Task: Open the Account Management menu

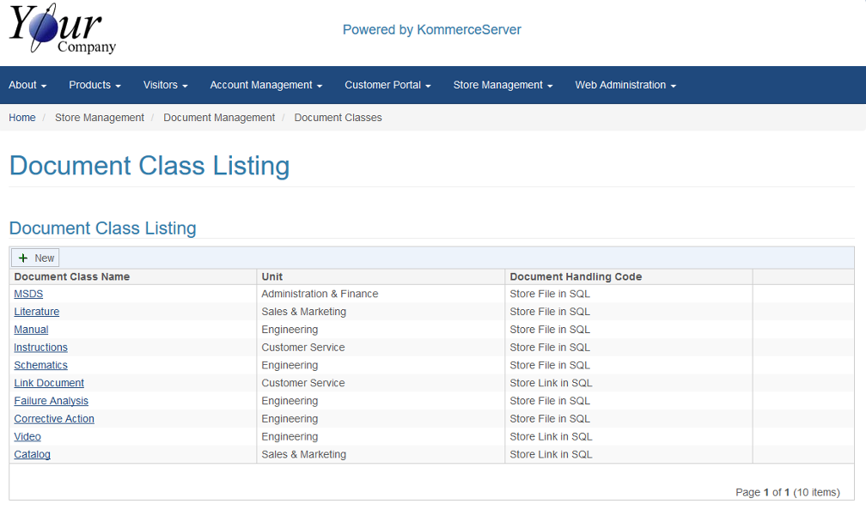Action: pos(265,85)
